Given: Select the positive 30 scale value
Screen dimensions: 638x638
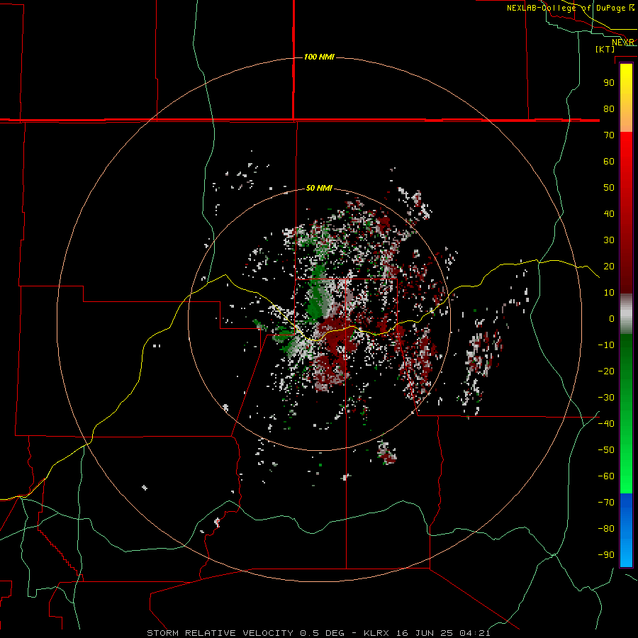Looking at the screenshot, I should click(x=609, y=240).
